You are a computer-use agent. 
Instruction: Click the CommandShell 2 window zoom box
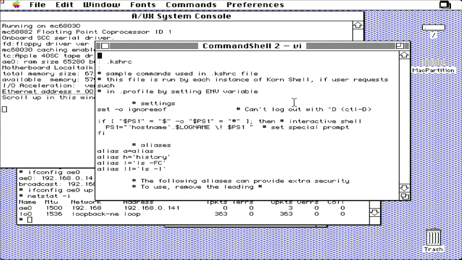(x=399, y=46)
